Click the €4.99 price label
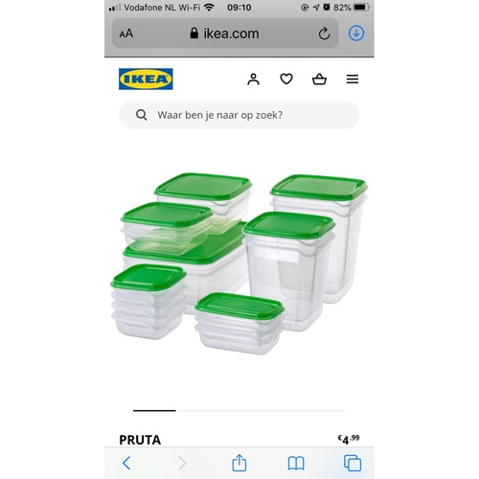Image resolution: width=479 pixels, height=479 pixels. click(x=349, y=440)
